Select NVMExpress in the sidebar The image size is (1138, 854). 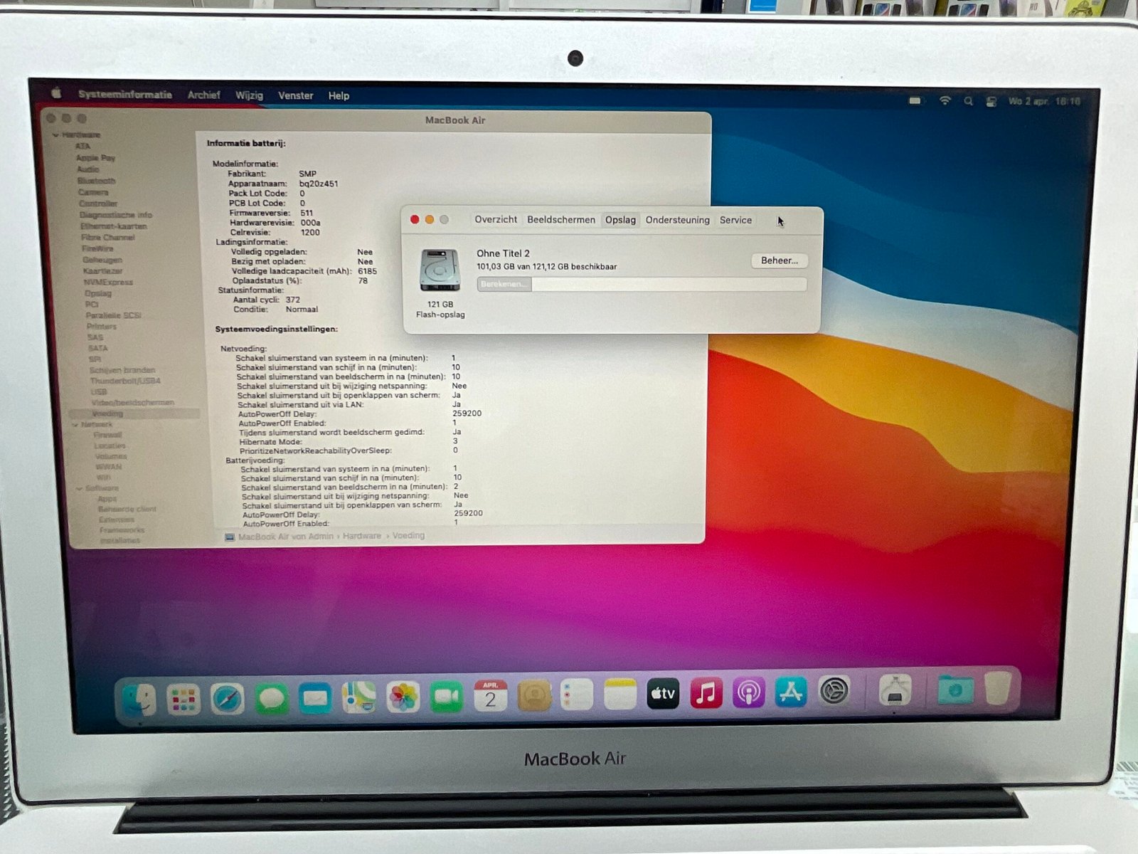pyautogui.click(x=108, y=283)
